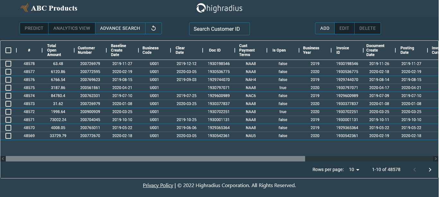Image resolution: width=440 pixels, height=197 pixels.
Task: Check the checkbox for row 48578
Action: point(8,63)
